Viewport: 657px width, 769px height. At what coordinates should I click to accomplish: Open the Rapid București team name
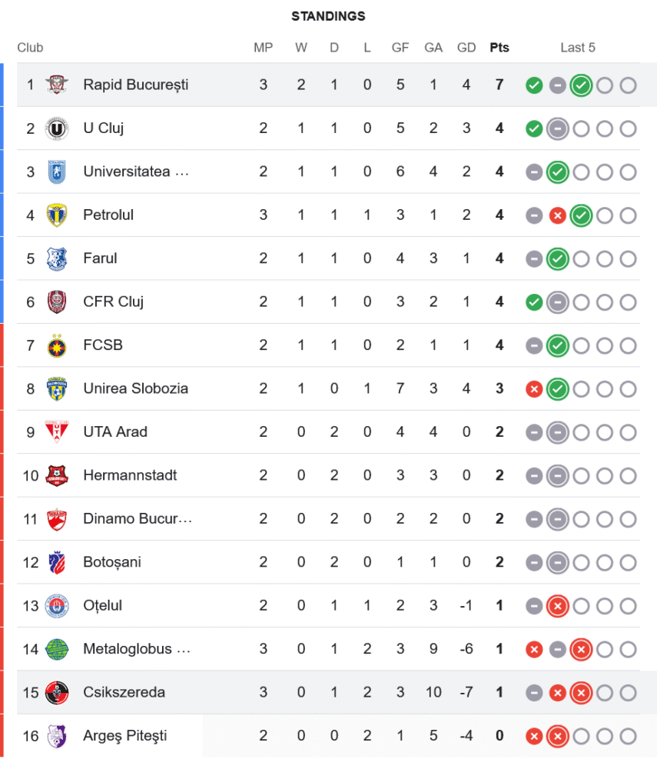(x=135, y=85)
